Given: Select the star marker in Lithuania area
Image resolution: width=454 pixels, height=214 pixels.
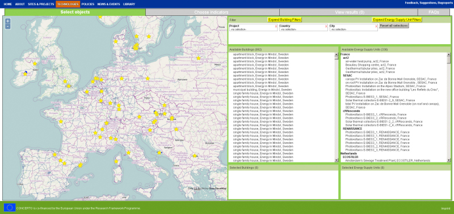Looking at the screenshot, I should tap(198, 58).
